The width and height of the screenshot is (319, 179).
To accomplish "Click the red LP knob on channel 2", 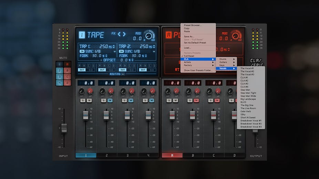I will tap(111, 91).
